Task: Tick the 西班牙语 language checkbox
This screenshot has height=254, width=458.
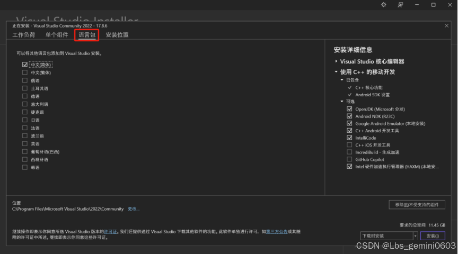Action: tap(25, 159)
